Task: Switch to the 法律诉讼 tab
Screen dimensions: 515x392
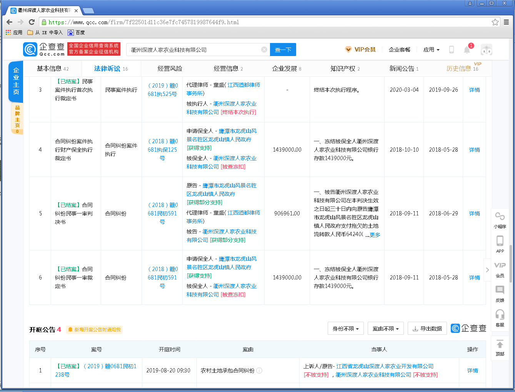Action: tap(111, 69)
